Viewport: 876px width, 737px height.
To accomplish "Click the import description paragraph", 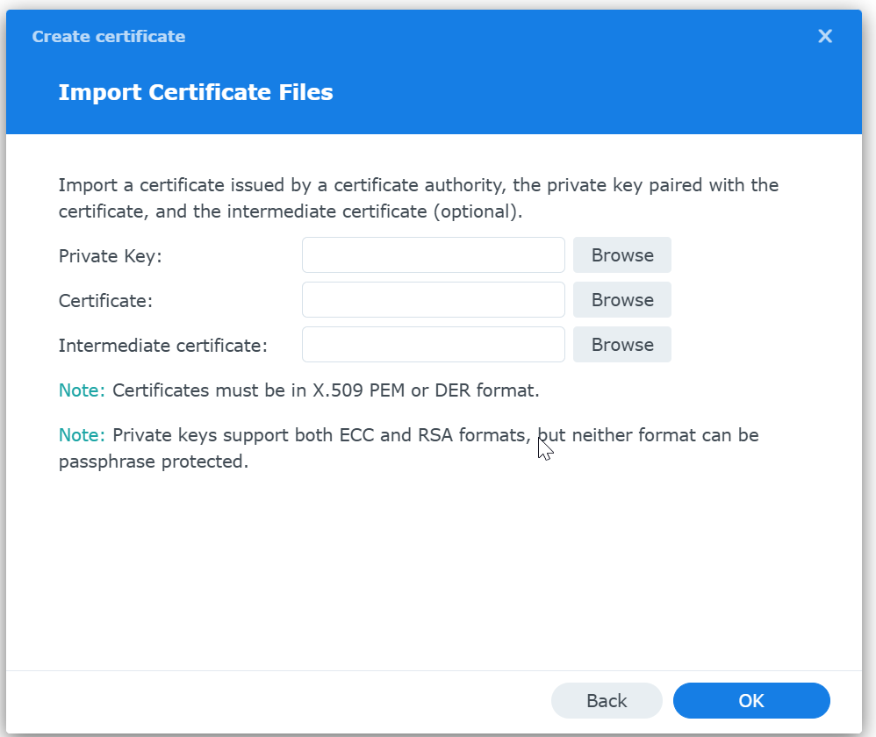I will coord(418,198).
